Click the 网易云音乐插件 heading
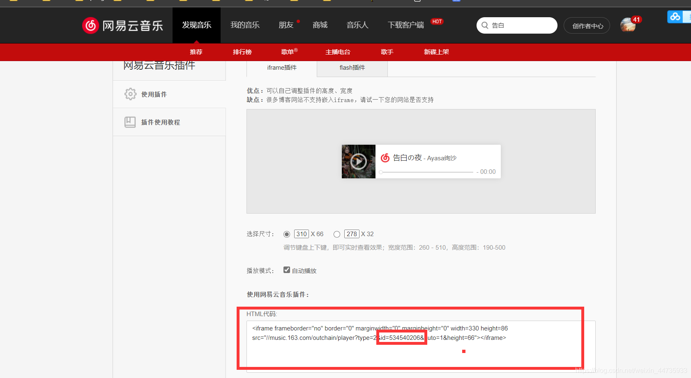 point(159,65)
